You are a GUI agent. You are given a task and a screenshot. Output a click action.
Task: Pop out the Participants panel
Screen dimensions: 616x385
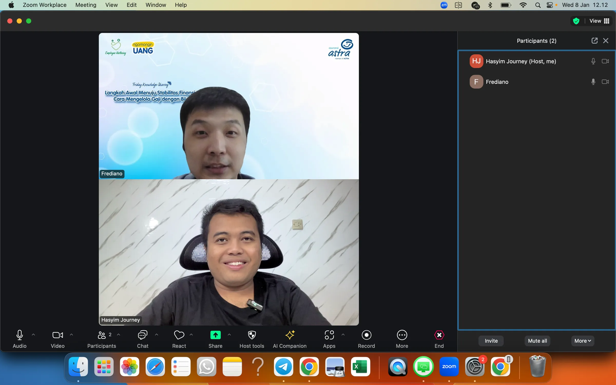[594, 41]
